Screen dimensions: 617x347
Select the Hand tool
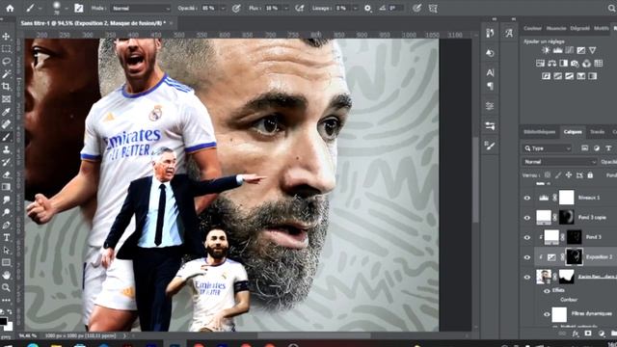coord(6,275)
